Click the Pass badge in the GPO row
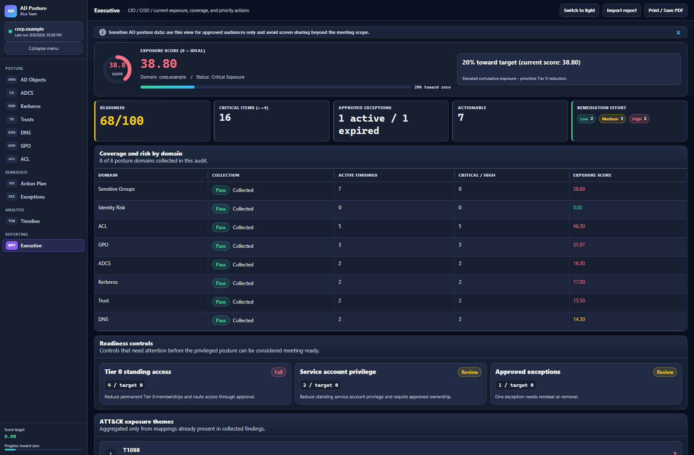The width and height of the screenshot is (694, 455). [x=221, y=246]
